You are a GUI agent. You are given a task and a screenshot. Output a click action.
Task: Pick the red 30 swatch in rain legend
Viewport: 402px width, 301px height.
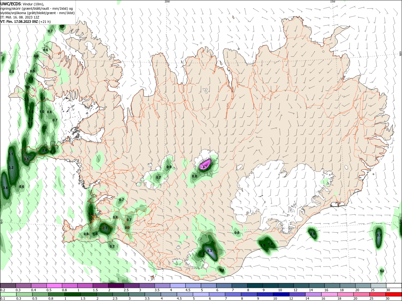coord(394,294)
